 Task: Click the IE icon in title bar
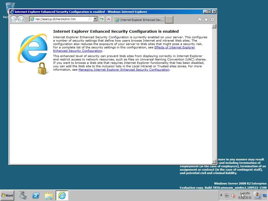point(12,12)
